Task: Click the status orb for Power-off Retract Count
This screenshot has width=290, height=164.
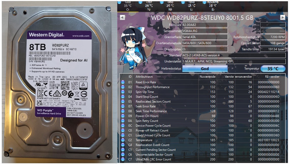Action: pyautogui.click(x=123, y=130)
